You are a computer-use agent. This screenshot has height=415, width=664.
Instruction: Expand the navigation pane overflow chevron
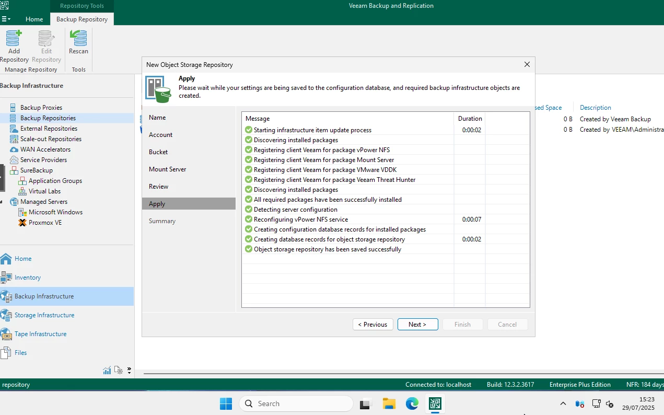pos(129,370)
